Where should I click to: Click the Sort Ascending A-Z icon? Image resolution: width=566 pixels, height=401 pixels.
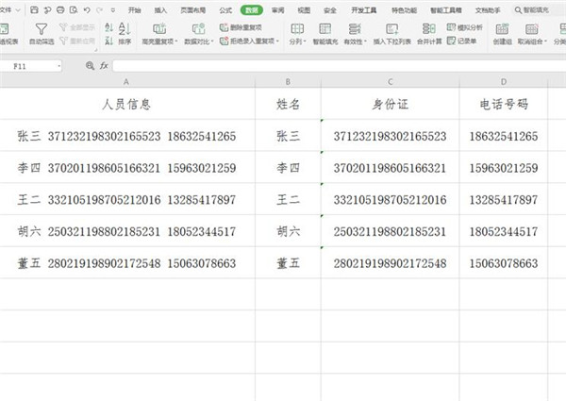(x=108, y=27)
